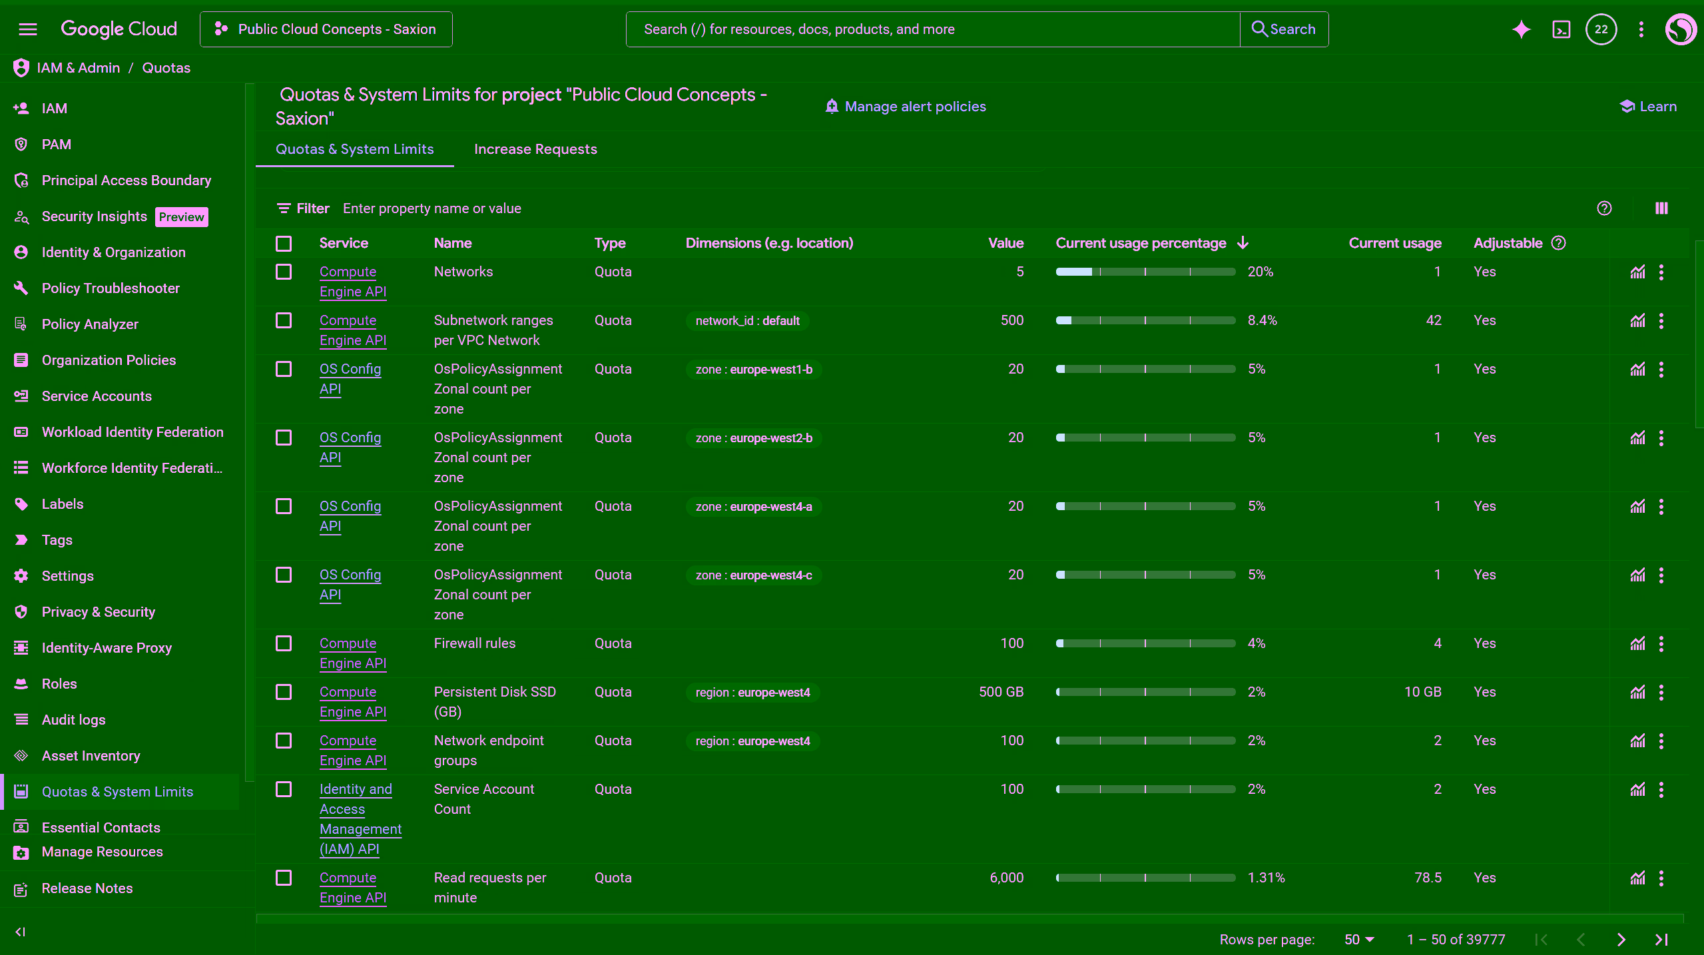Show monitoring chart for Networks quota

(1637, 272)
